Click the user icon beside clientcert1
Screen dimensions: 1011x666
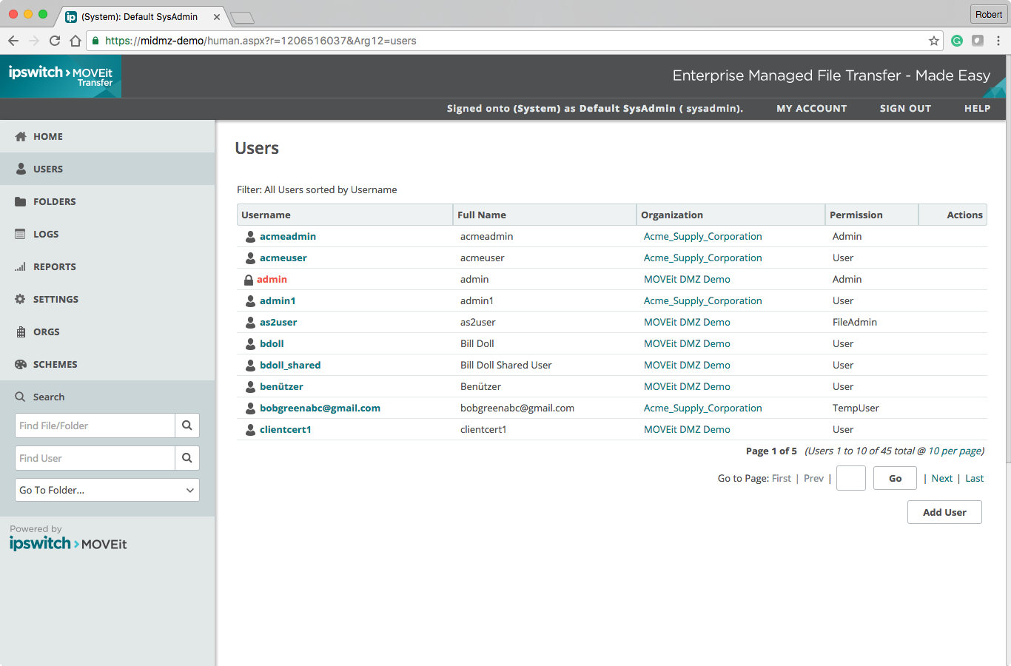251,430
